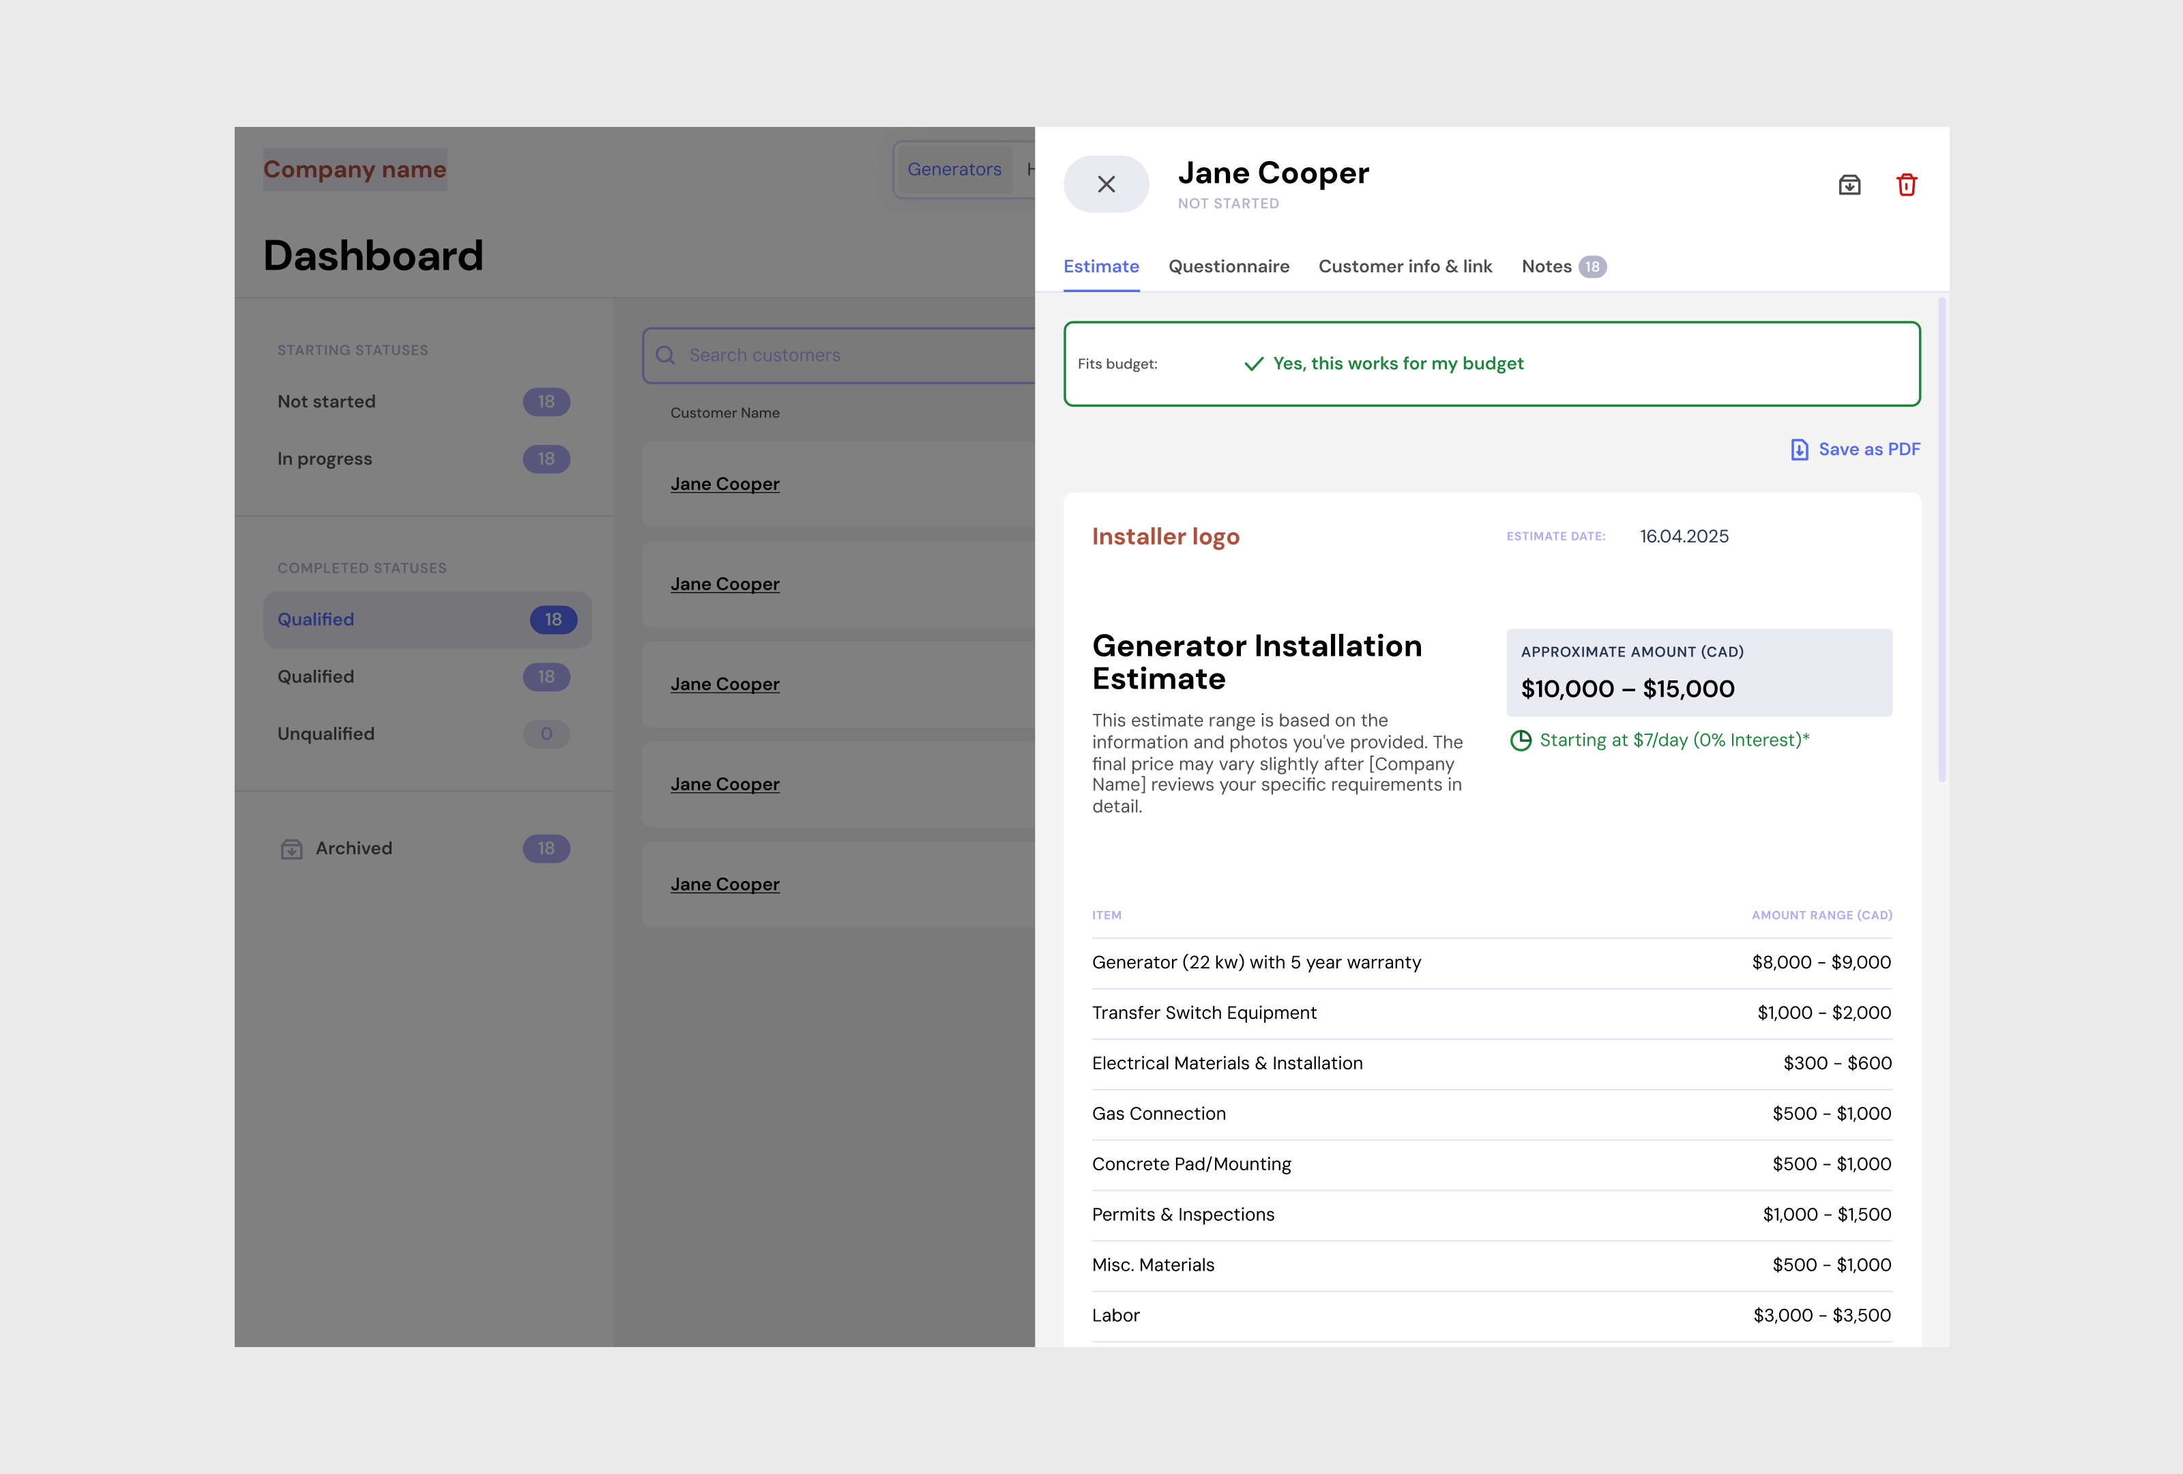Click the Save as PDF download icon
This screenshot has height=1474, width=2183.
click(1799, 450)
